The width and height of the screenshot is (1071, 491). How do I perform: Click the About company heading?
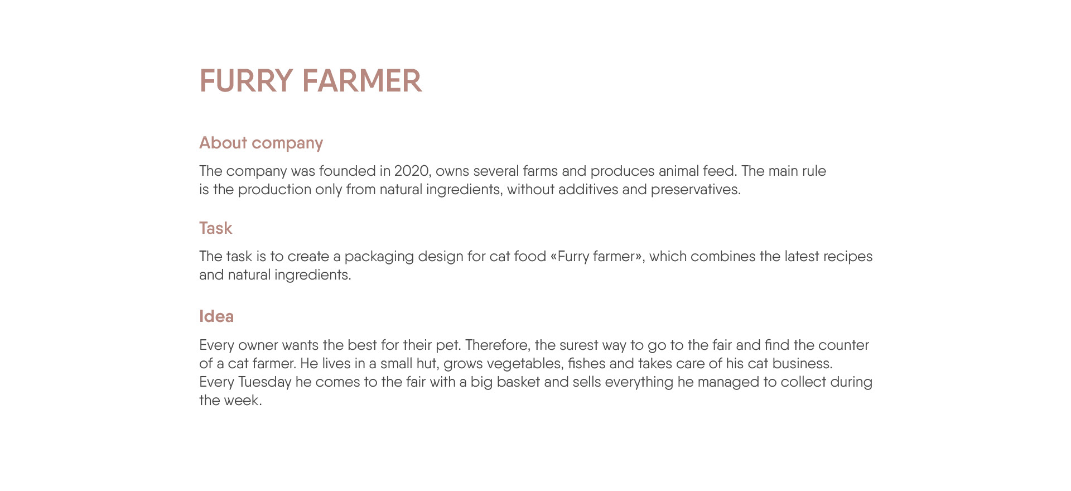[261, 143]
